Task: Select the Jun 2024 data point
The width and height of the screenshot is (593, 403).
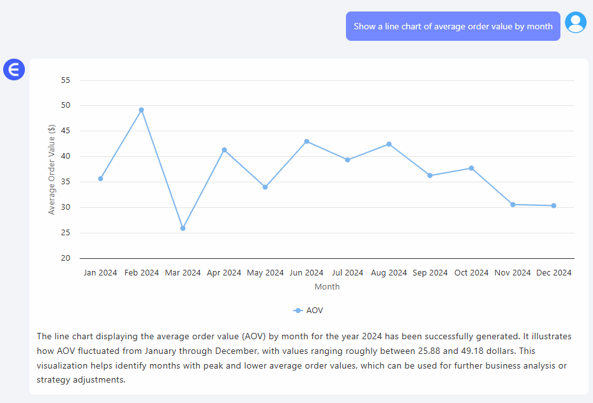Action: click(306, 142)
